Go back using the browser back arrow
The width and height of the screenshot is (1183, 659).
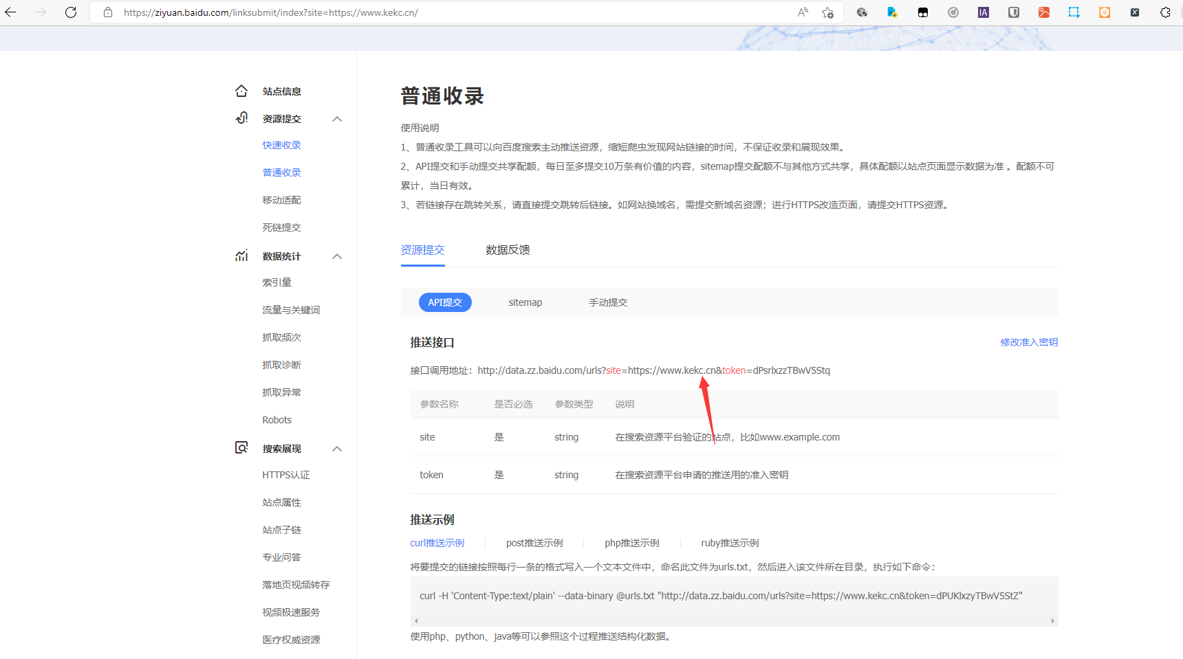pos(11,12)
